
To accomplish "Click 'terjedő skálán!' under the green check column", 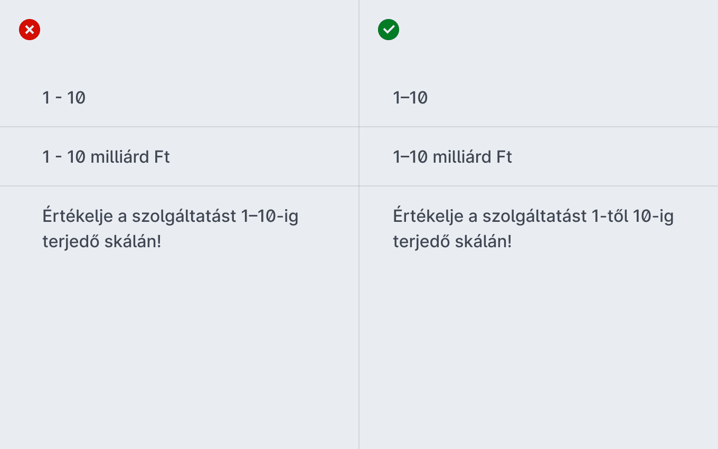I will point(452,241).
